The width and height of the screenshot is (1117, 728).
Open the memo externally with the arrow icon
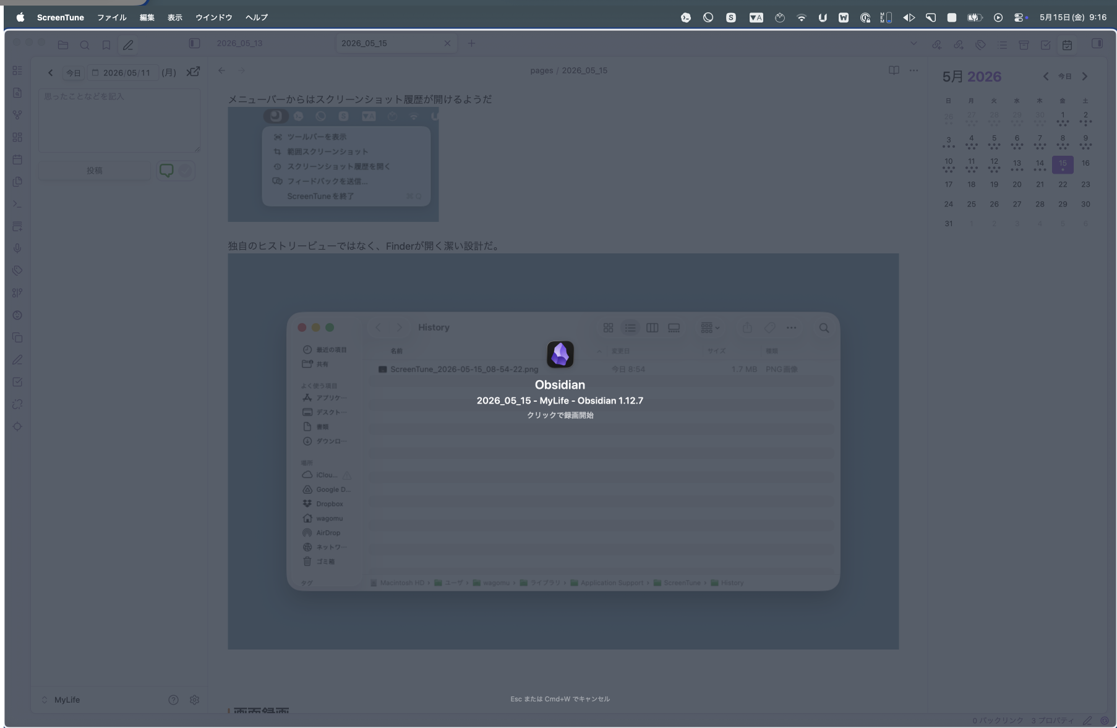tap(193, 72)
